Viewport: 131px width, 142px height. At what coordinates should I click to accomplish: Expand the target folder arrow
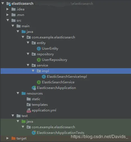(8, 138)
